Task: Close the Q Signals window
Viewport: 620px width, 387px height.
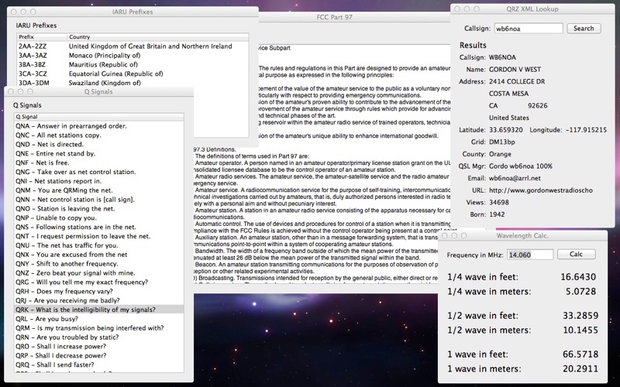Action: click(11, 91)
